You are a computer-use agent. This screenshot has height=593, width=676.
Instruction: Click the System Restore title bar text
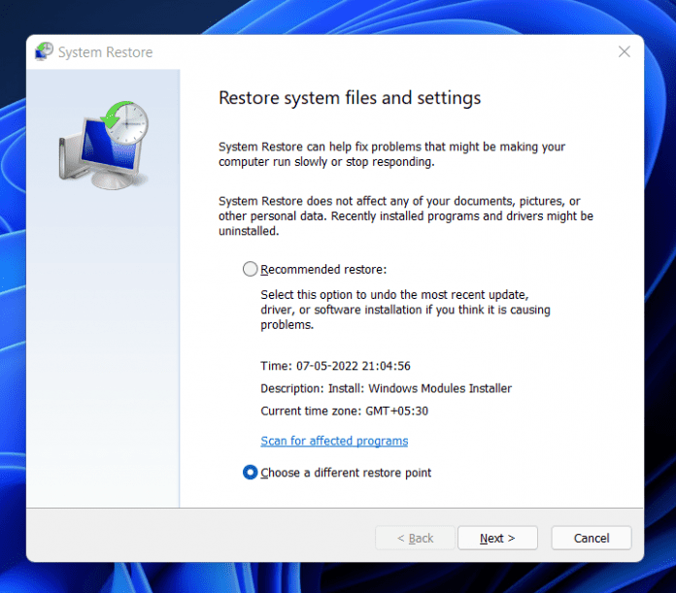pos(105,52)
